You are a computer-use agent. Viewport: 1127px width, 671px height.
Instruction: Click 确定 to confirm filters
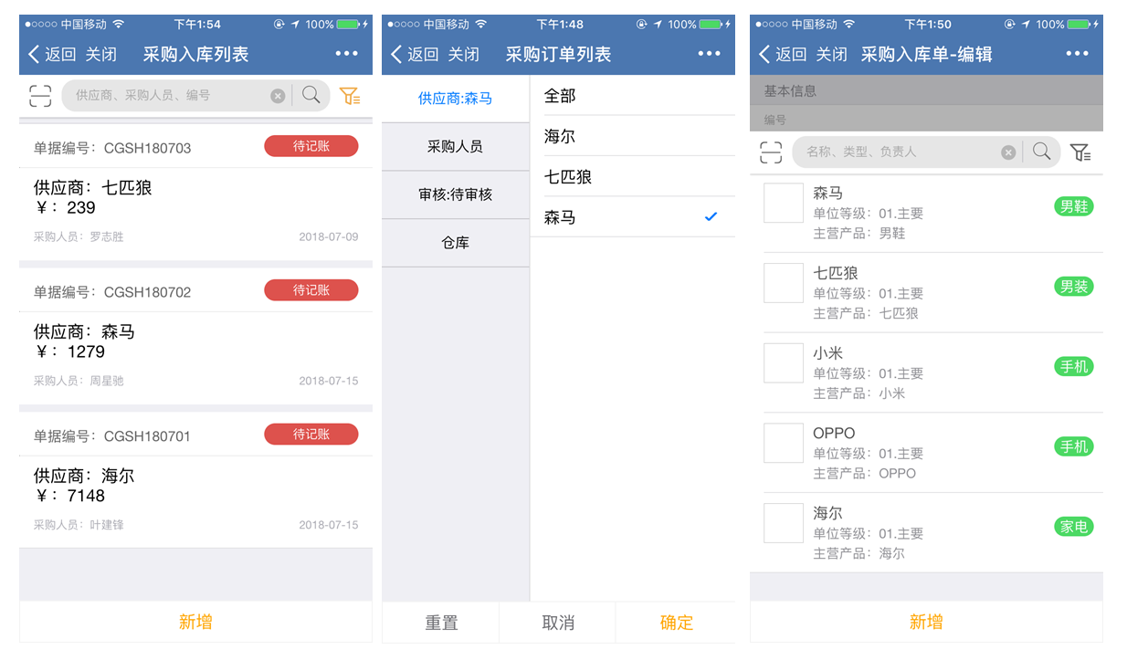coord(676,623)
